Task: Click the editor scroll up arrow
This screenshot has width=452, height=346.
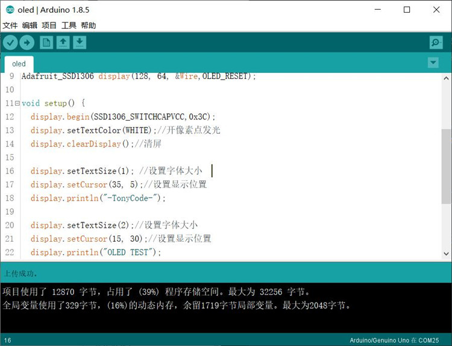Action: click(446, 78)
